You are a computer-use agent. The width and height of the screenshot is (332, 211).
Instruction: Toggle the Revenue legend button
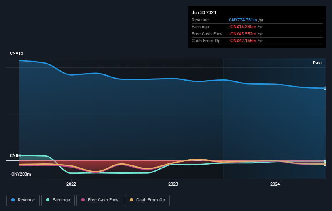pyautogui.click(x=23, y=200)
